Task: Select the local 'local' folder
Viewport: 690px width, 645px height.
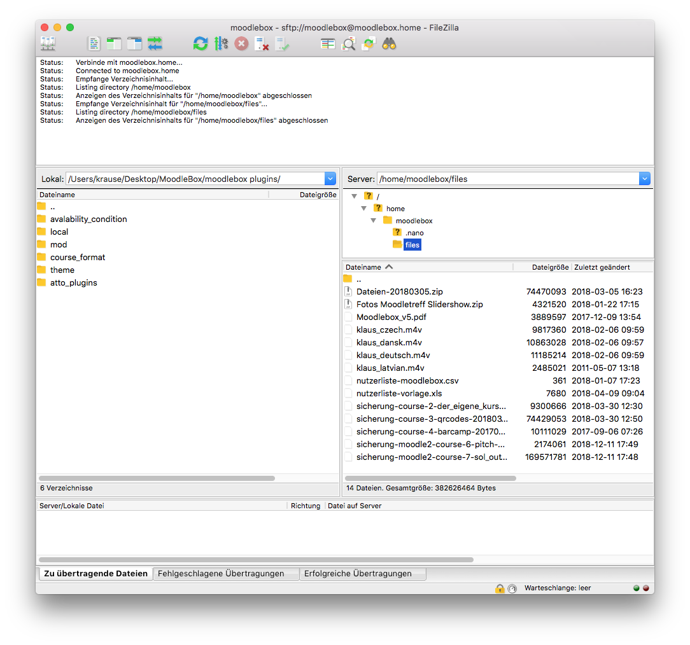Action: 188,232
